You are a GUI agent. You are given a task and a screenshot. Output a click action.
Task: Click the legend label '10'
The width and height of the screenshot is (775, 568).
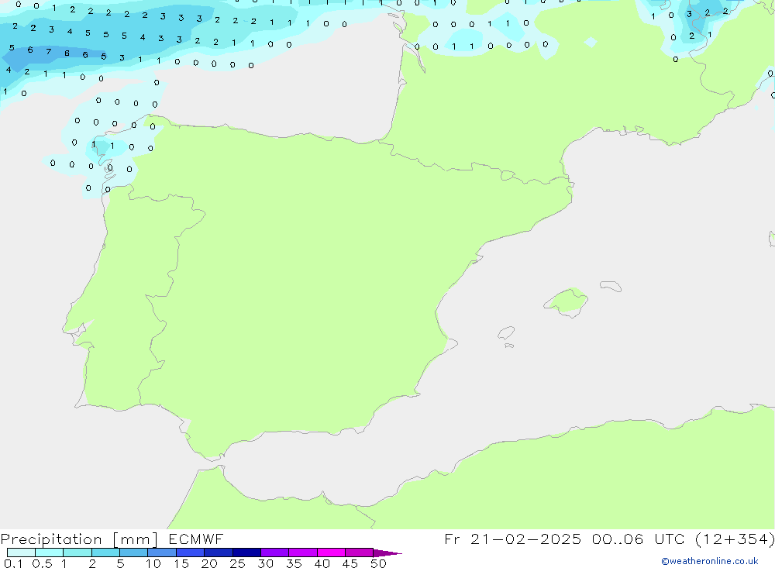[153, 563]
